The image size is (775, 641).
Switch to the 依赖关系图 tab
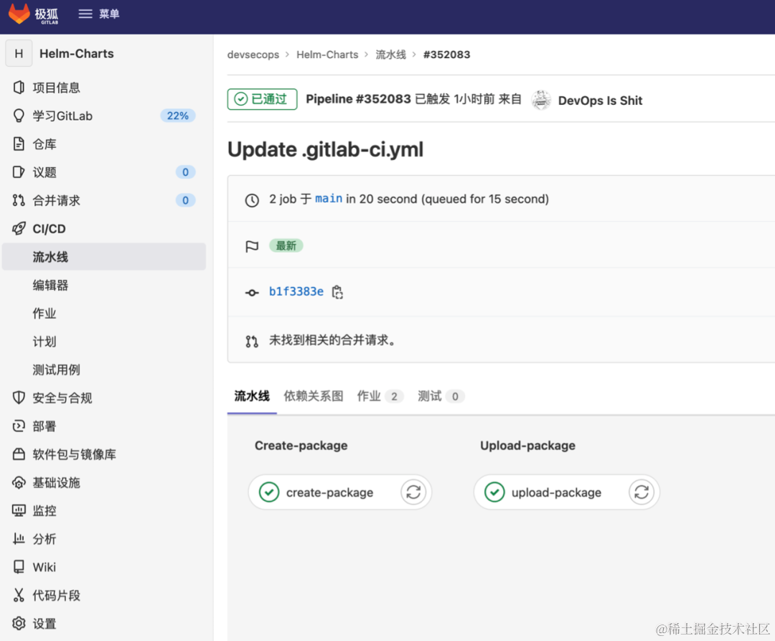[313, 396]
